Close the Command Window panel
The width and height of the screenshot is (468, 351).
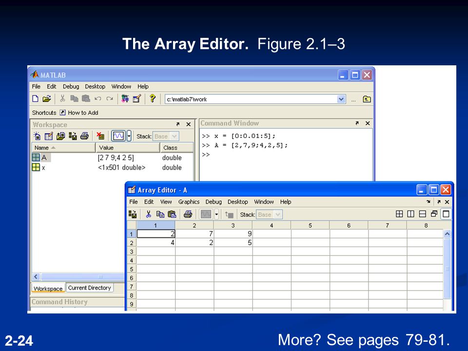[x=368, y=123]
